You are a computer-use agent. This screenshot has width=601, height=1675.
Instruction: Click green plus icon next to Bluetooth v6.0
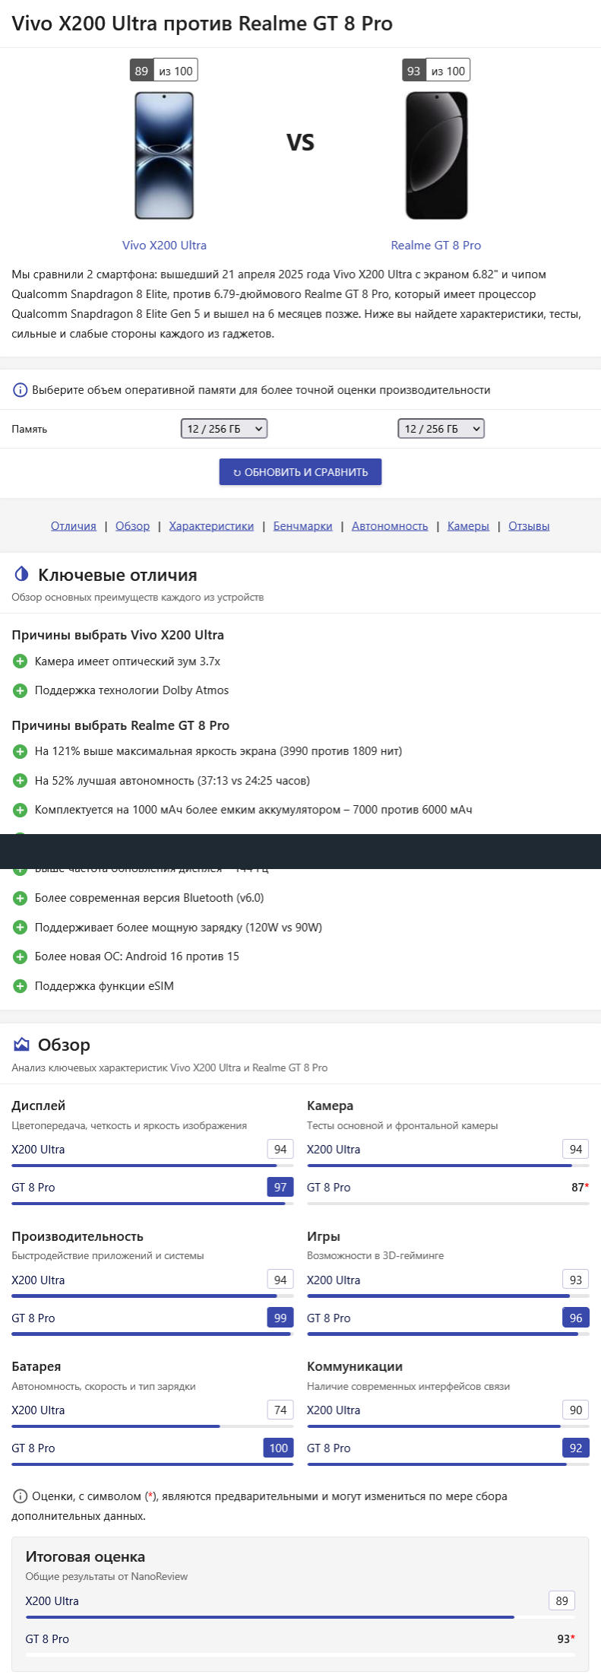coord(21,898)
